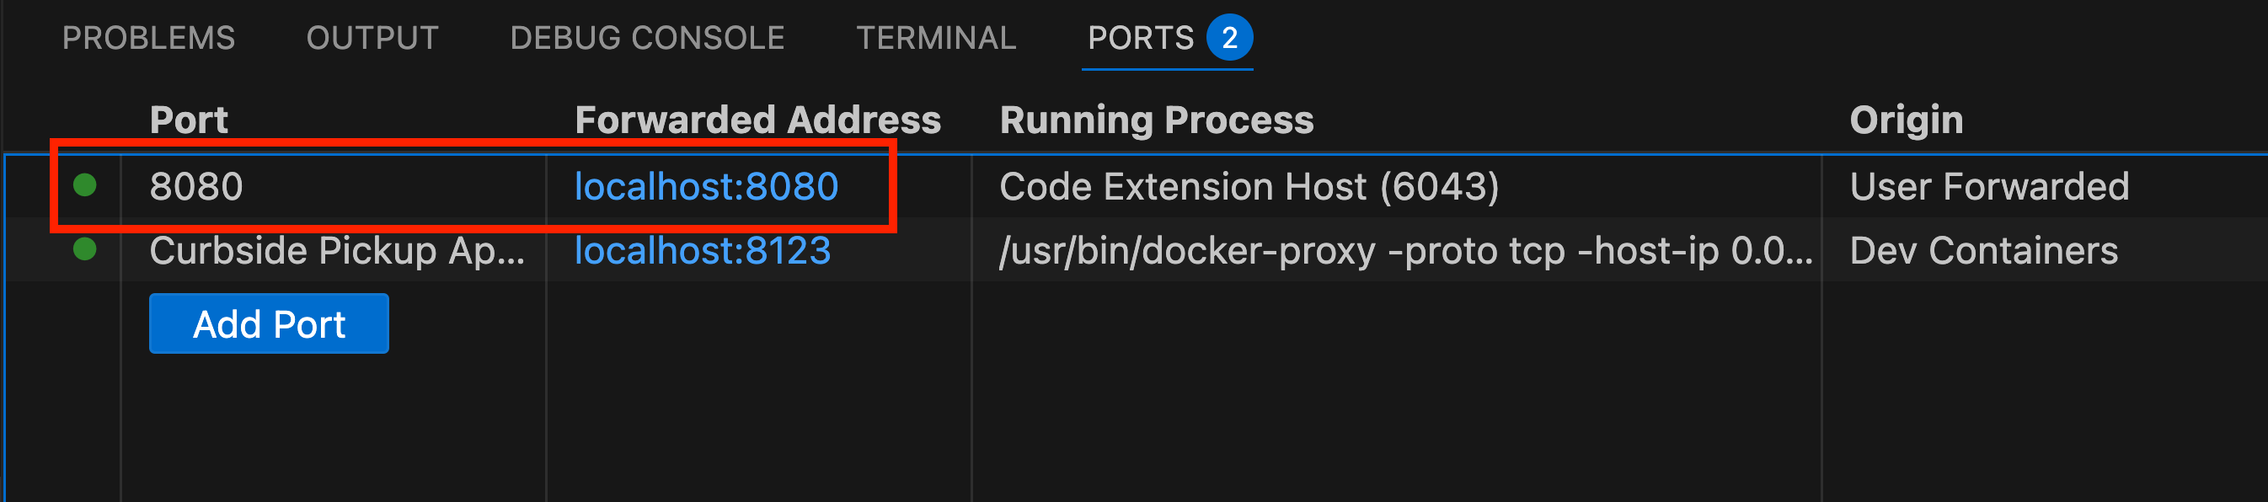Click the green status dot for Curbside Pickup
Screen dimensions: 2268x502
[x=84, y=249]
